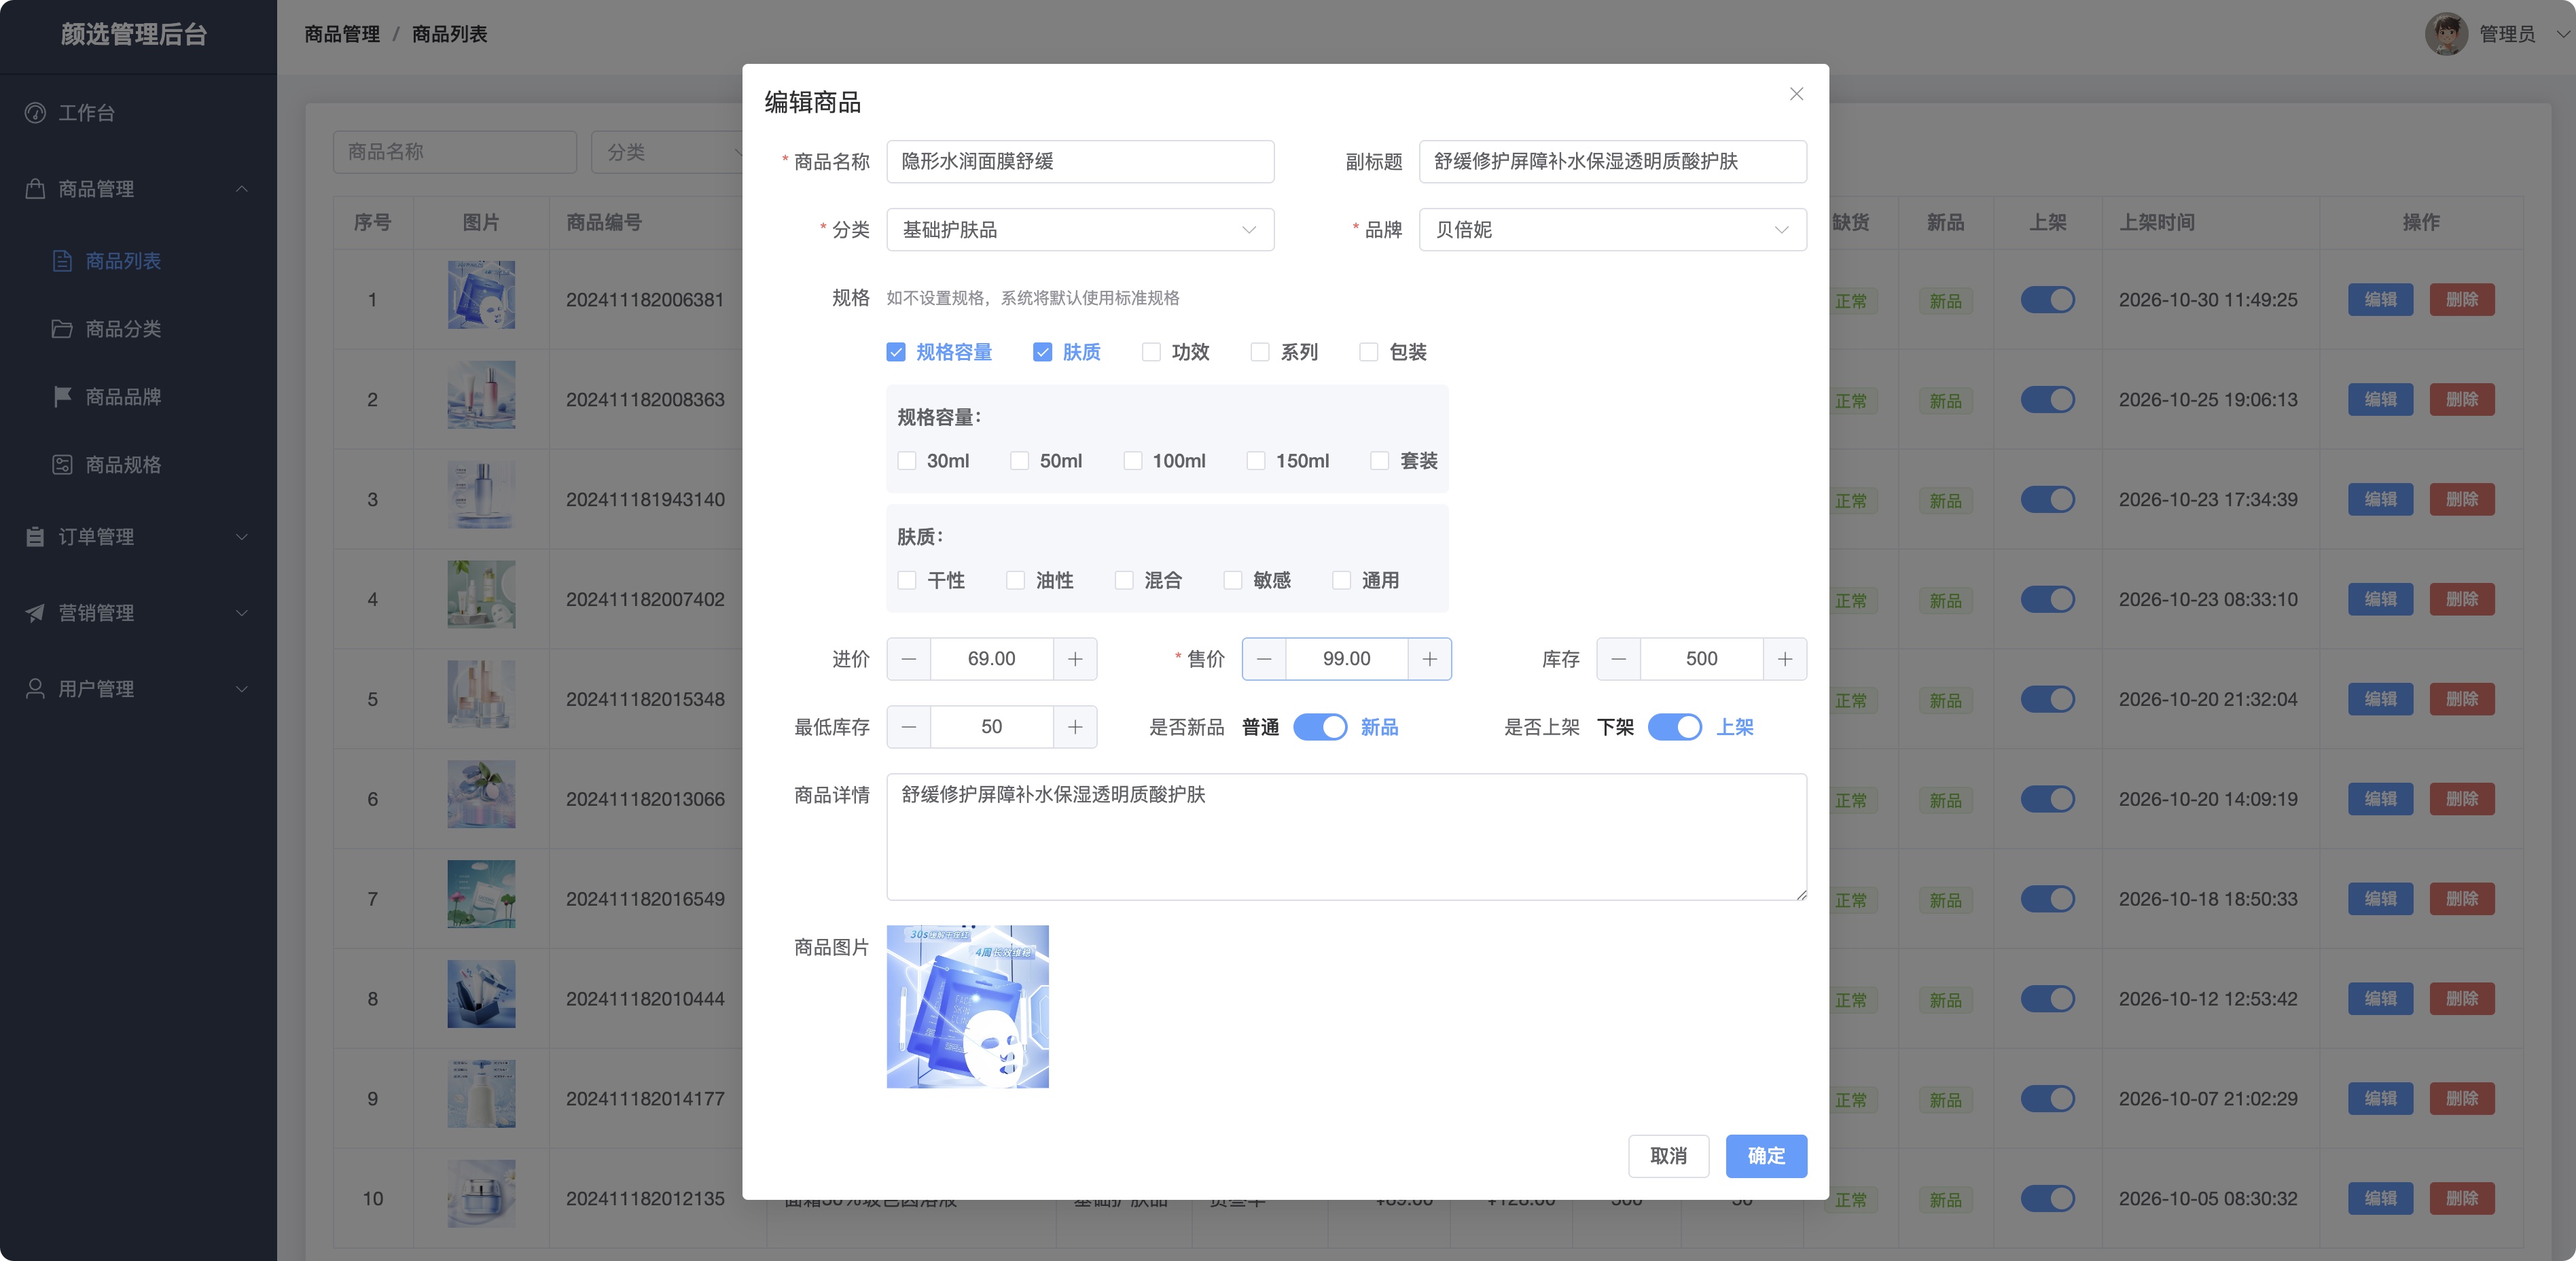
Task: Check the 混合 skin type option
Action: pyautogui.click(x=1124, y=581)
